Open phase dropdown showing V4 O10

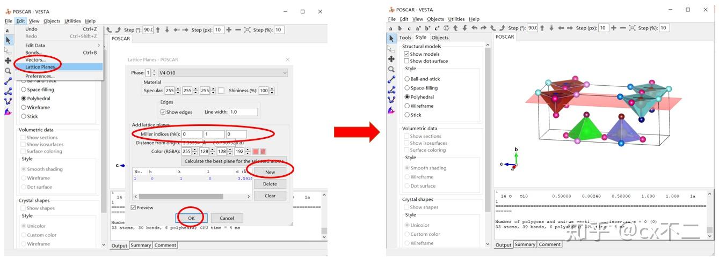[223, 72]
